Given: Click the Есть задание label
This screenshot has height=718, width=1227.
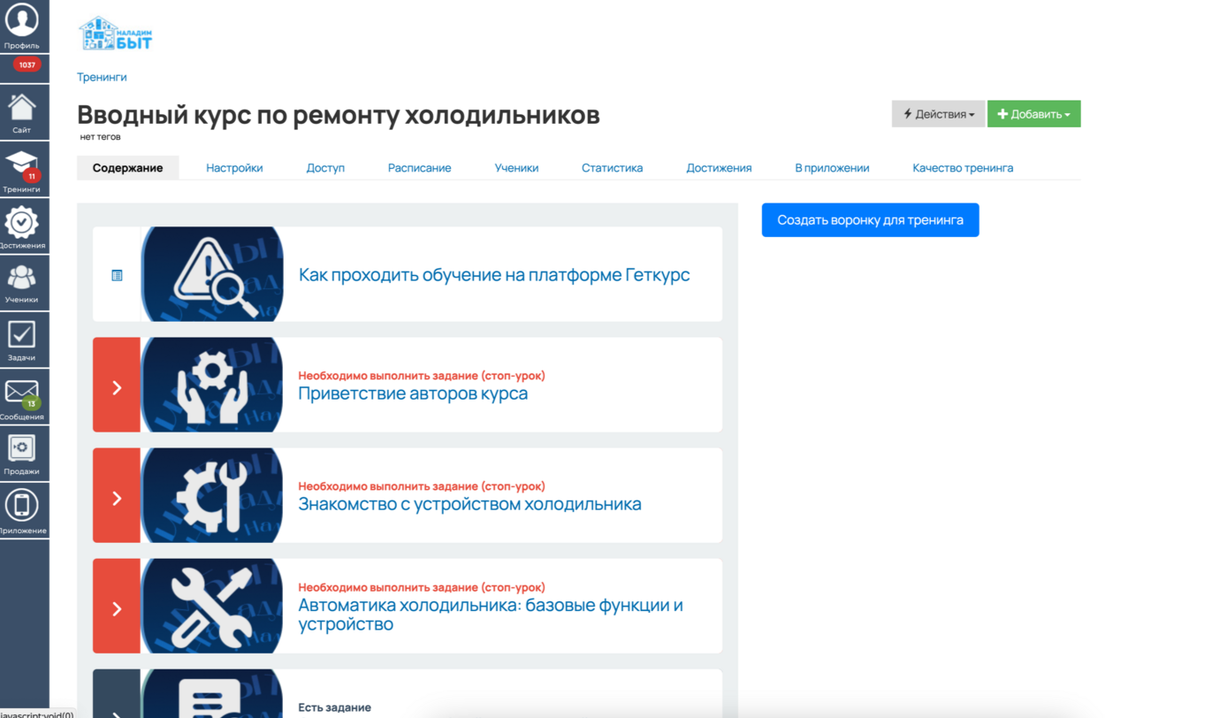Looking at the screenshot, I should 334,707.
